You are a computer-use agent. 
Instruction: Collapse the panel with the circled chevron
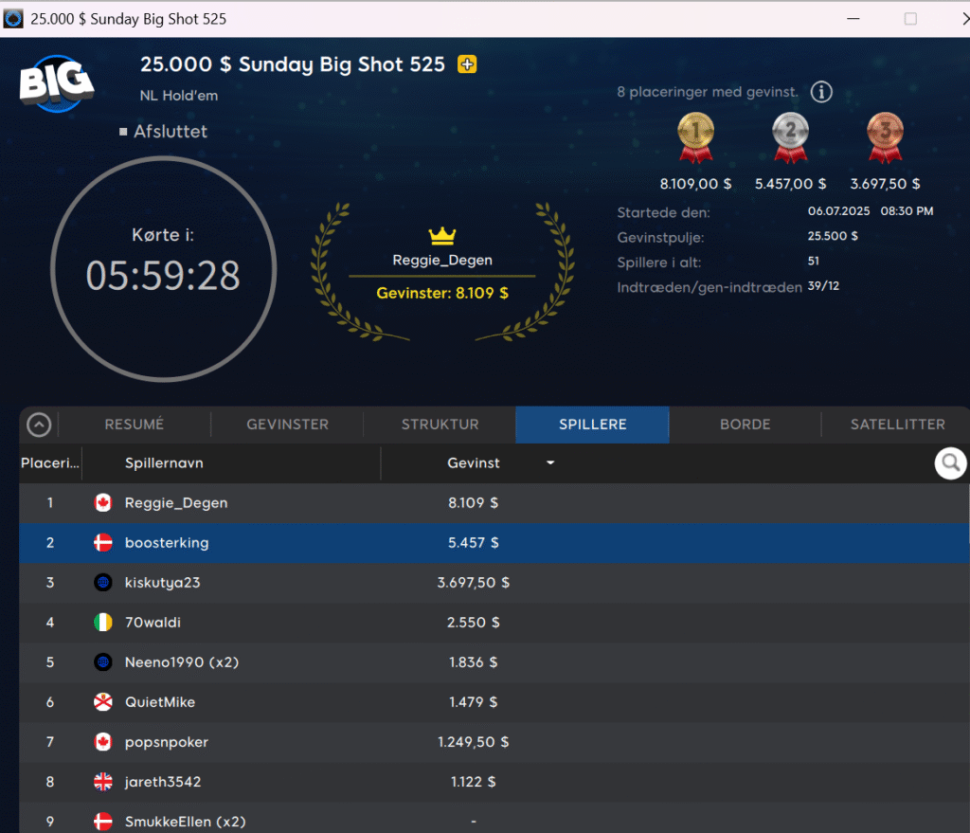click(x=39, y=425)
